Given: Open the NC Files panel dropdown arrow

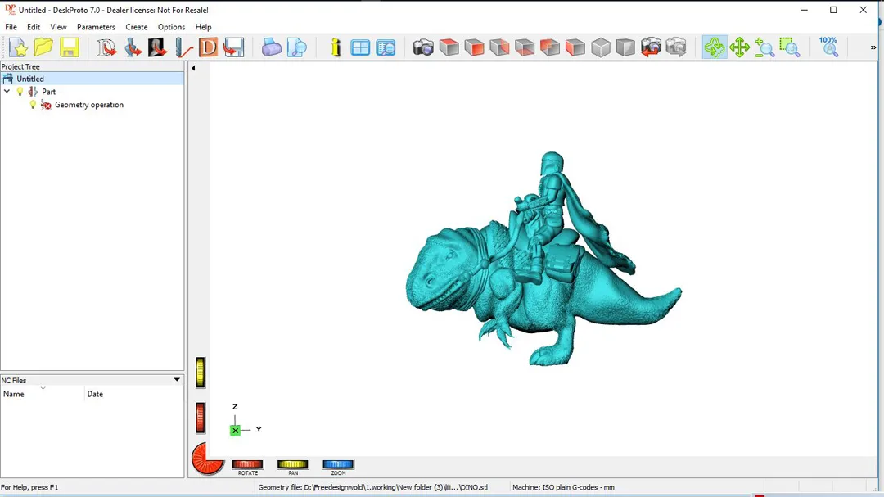Looking at the screenshot, I should pos(177,380).
